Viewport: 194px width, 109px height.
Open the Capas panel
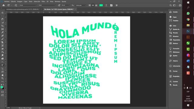173,17
